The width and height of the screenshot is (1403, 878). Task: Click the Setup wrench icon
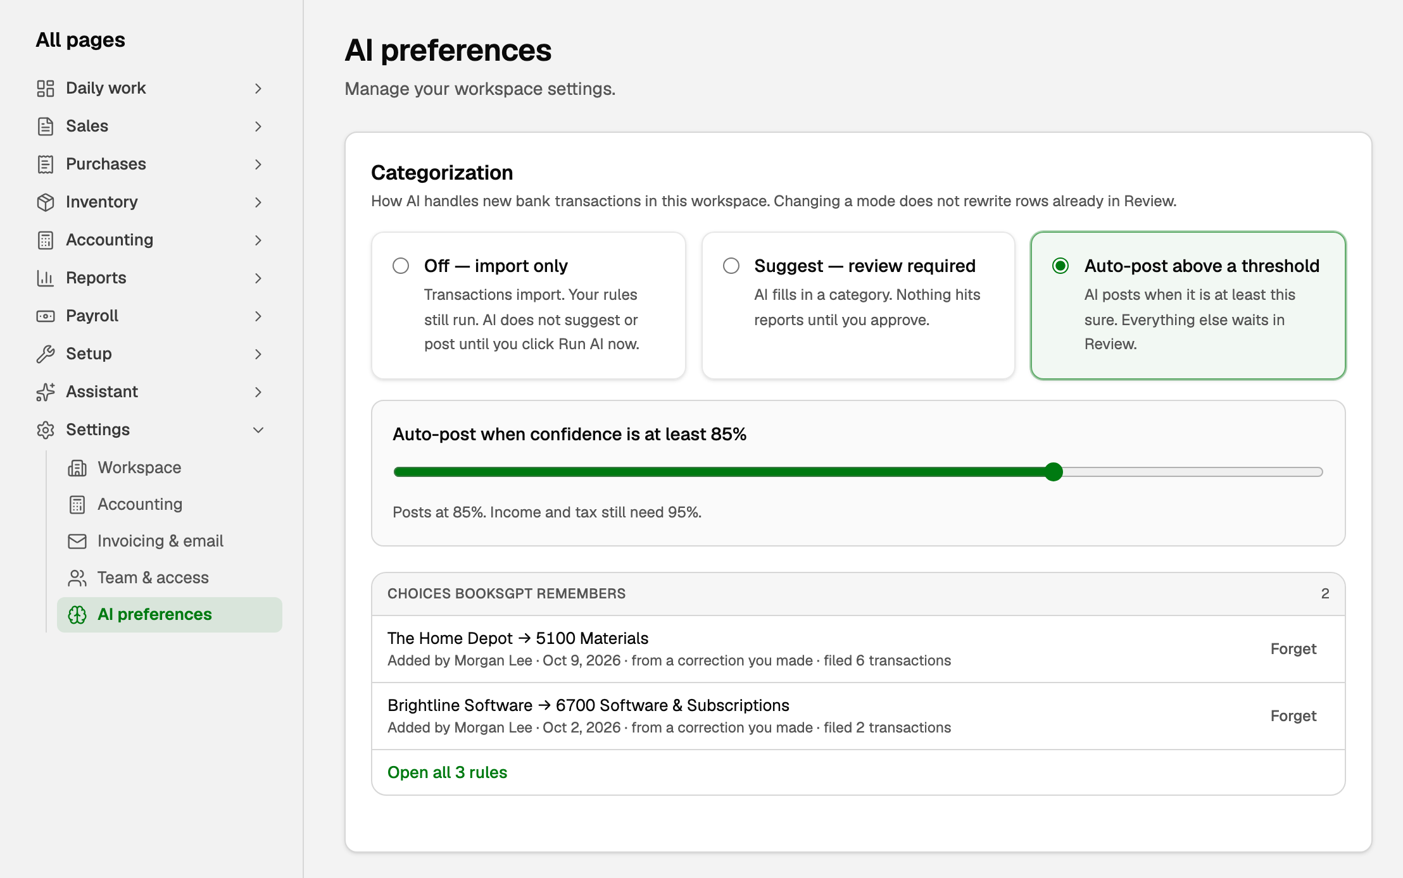coord(46,354)
